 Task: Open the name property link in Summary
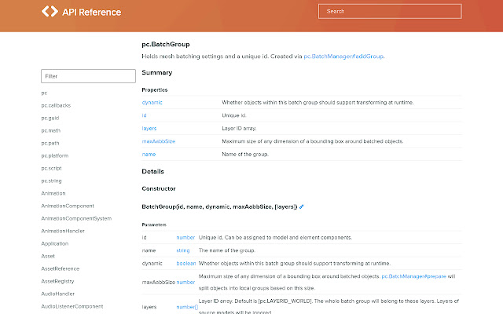149,155
